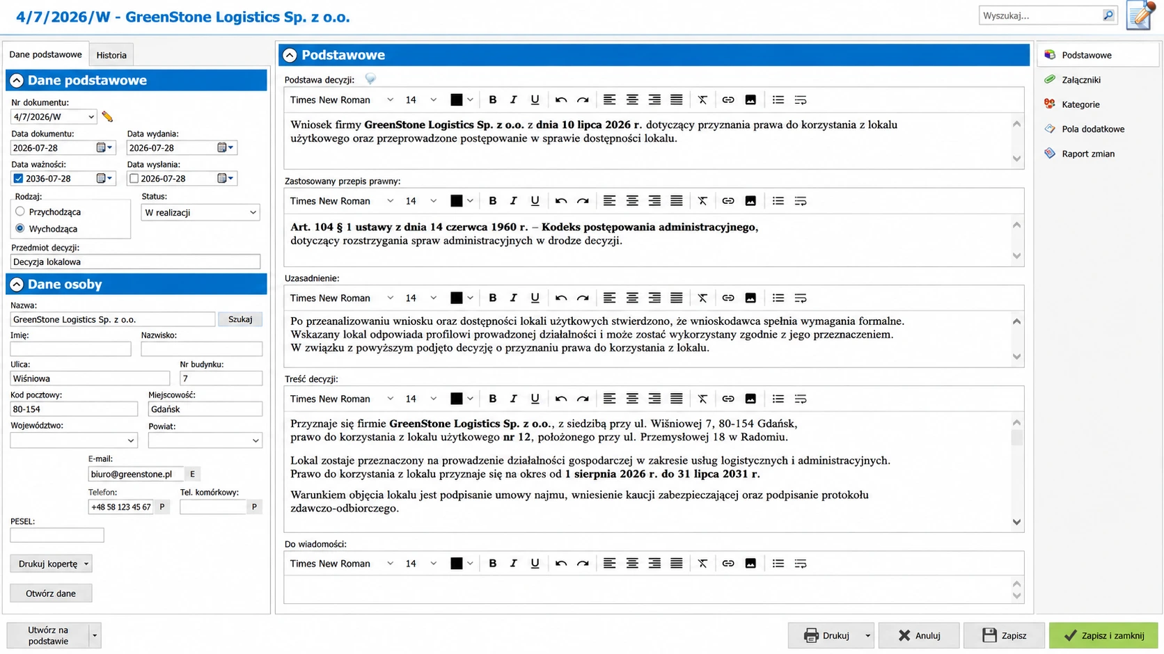
Task: Click the Otwórz dane button
Action: point(51,593)
